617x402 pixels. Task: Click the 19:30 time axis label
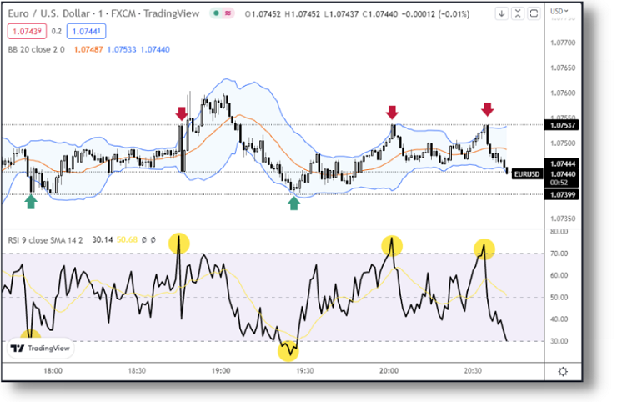304,371
